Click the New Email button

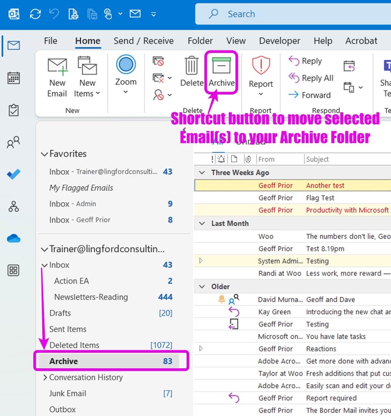(x=57, y=76)
